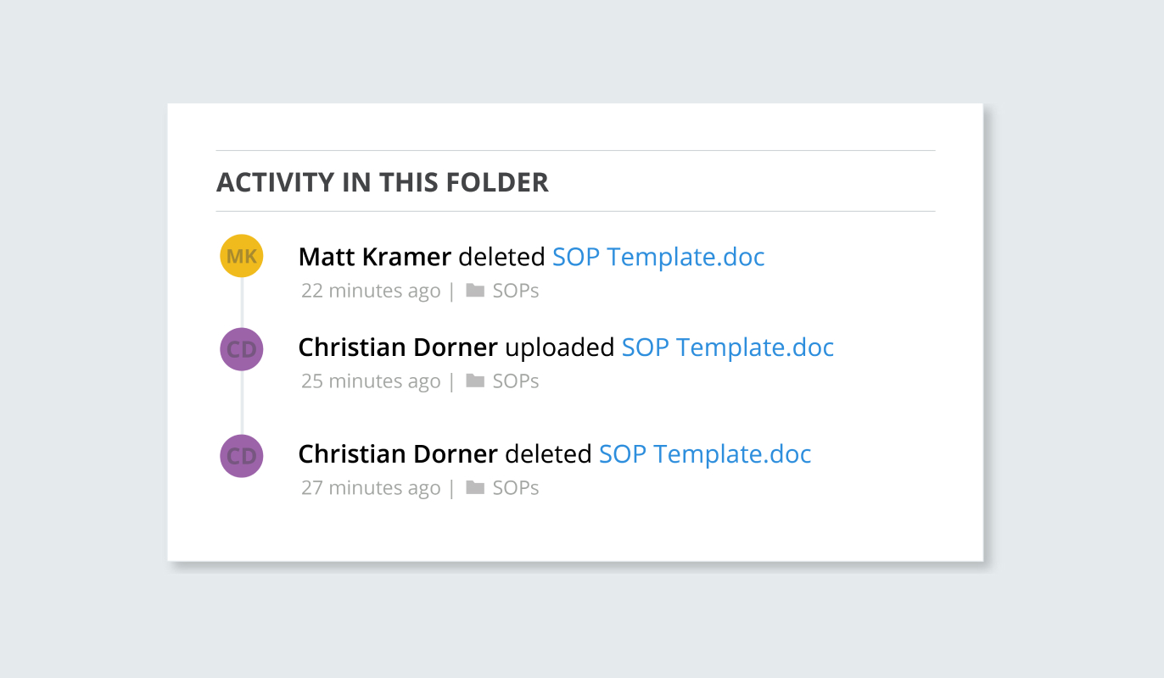This screenshot has width=1164, height=678.
Task: Click the CD avatar beside the uploaded entry
Action: coord(242,349)
